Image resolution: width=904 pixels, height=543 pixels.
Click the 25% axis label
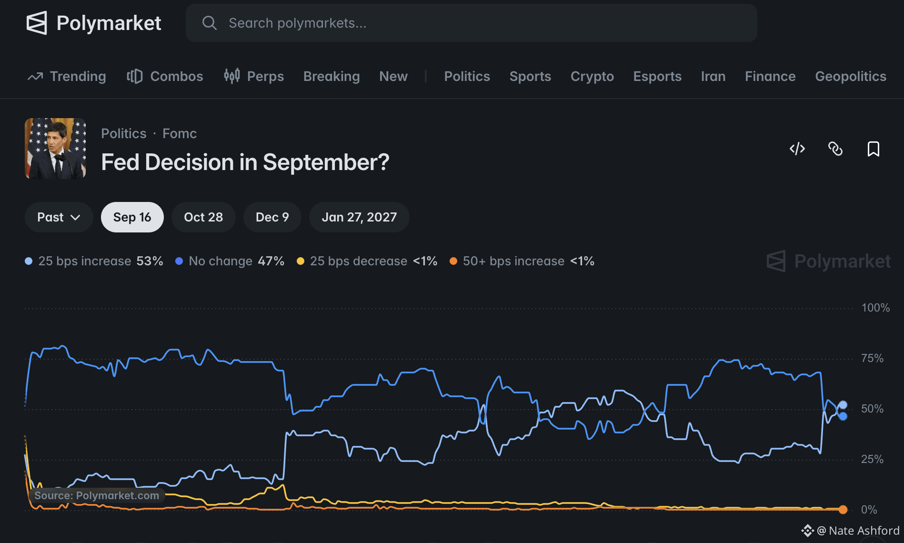pyautogui.click(x=872, y=459)
